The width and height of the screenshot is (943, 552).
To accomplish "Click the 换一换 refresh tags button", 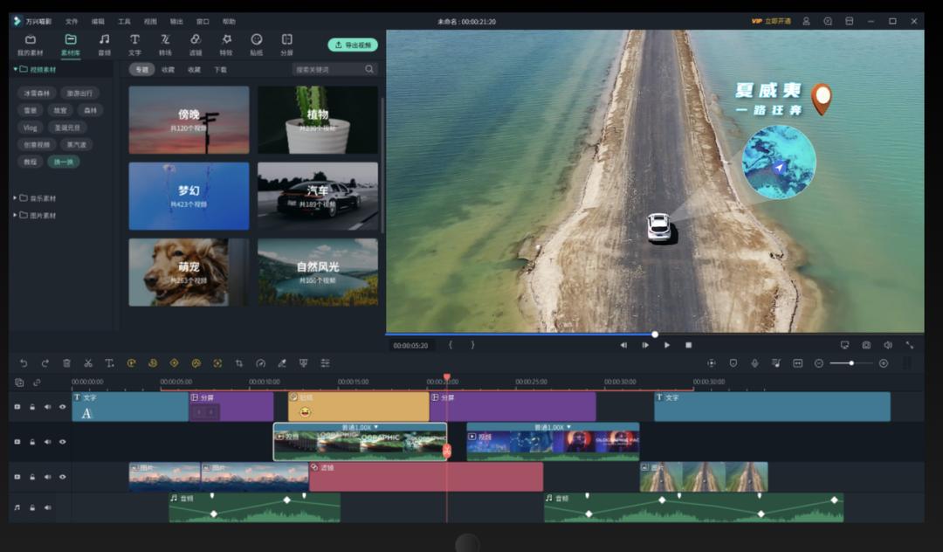I will pos(65,162).
